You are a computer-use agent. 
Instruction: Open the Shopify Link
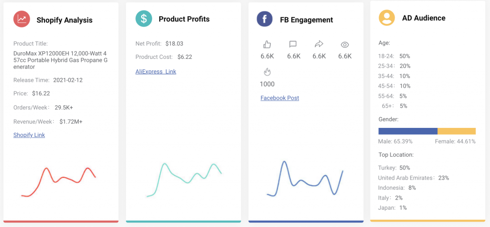[x=29, y=135]
